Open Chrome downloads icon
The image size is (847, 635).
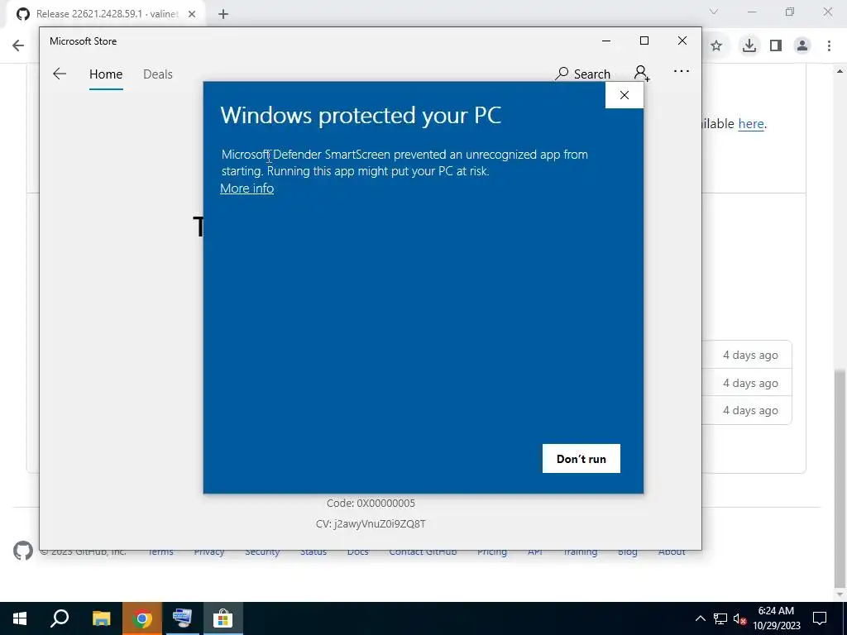click(x=749, y=46)
